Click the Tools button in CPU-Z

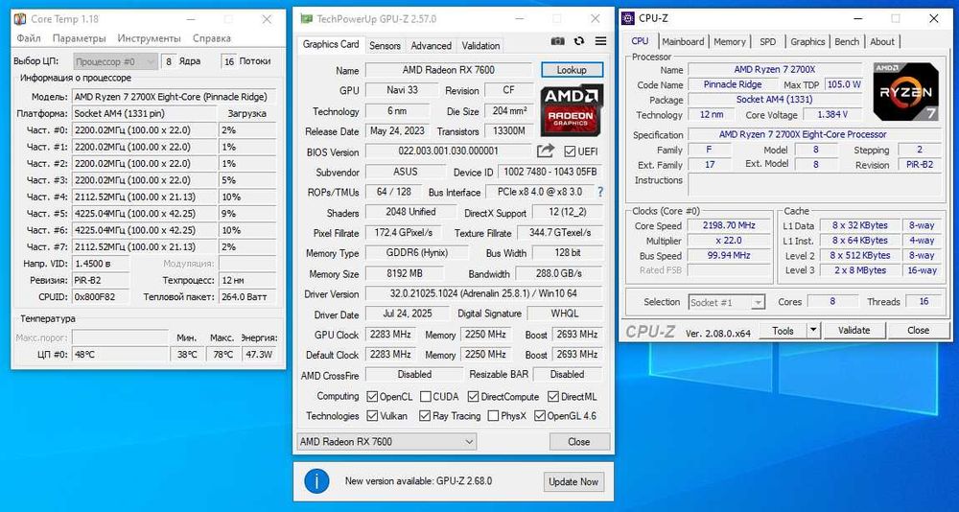pyautogui.click(x=783, y=331)
